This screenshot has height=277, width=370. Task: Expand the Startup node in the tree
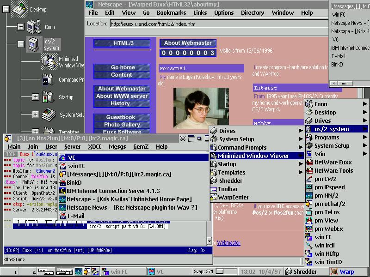point(36,97)
